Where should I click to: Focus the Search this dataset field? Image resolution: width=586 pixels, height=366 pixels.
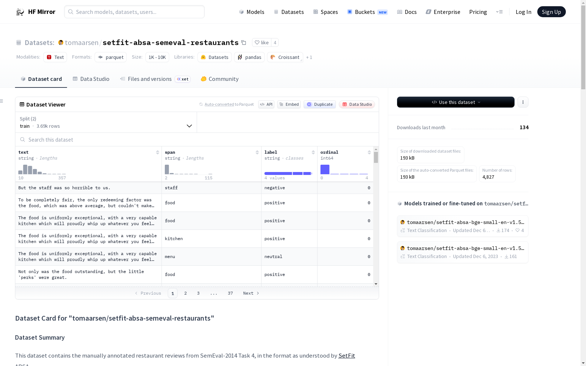197,139
